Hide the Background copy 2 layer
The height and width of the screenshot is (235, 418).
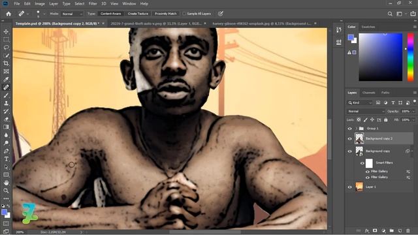(350, 139)
